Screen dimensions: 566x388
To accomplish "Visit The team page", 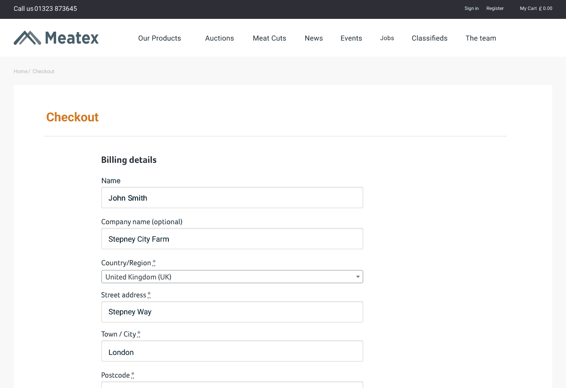I will [481, 38].
